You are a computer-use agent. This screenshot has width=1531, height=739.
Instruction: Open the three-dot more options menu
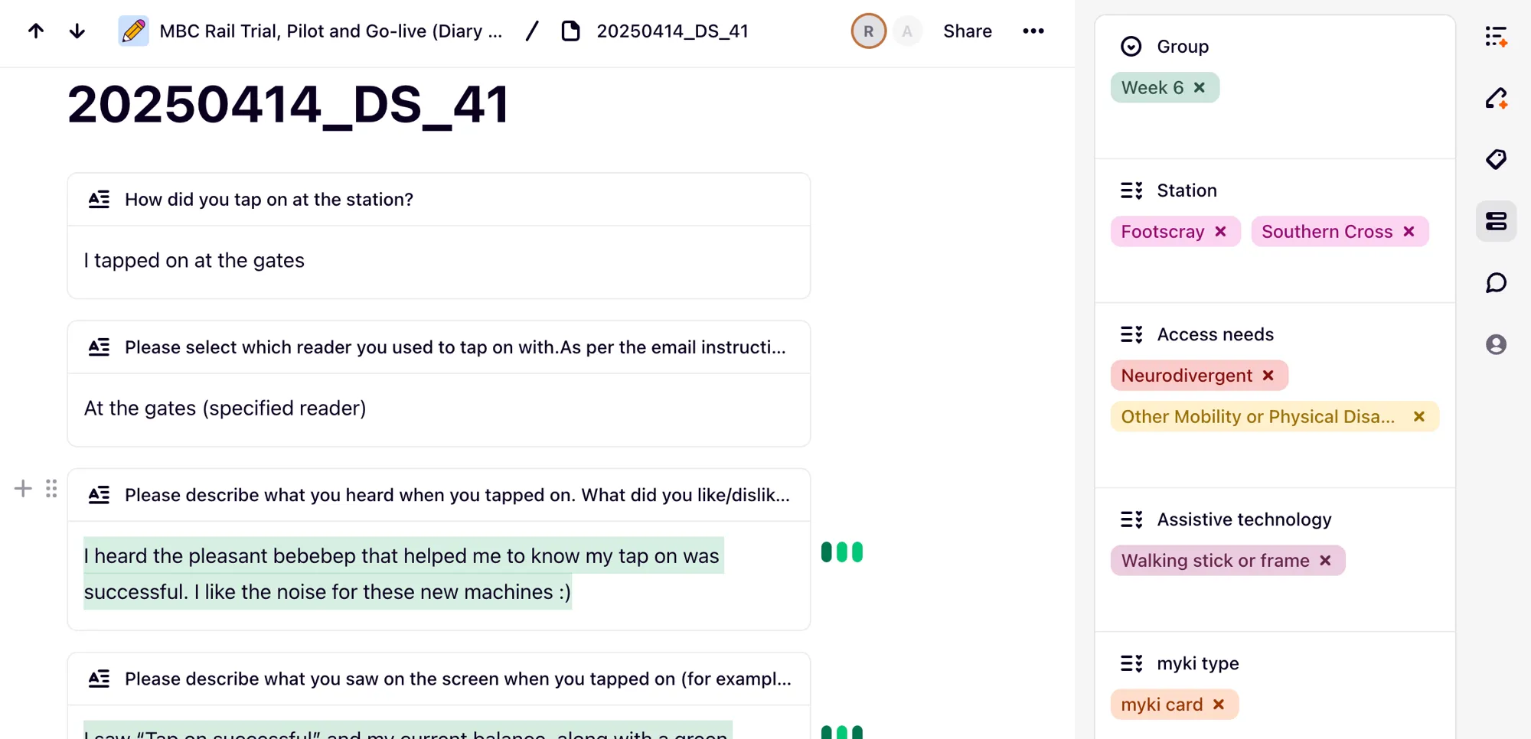click(x=1033, y=31)
